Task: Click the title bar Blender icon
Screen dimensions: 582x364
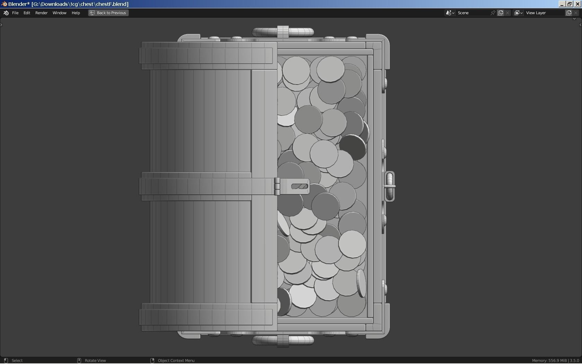Action: [4, 4]
